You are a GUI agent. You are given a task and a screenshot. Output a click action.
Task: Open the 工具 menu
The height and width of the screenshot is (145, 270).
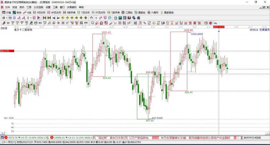pyautogui.click(x=55, y=7)
